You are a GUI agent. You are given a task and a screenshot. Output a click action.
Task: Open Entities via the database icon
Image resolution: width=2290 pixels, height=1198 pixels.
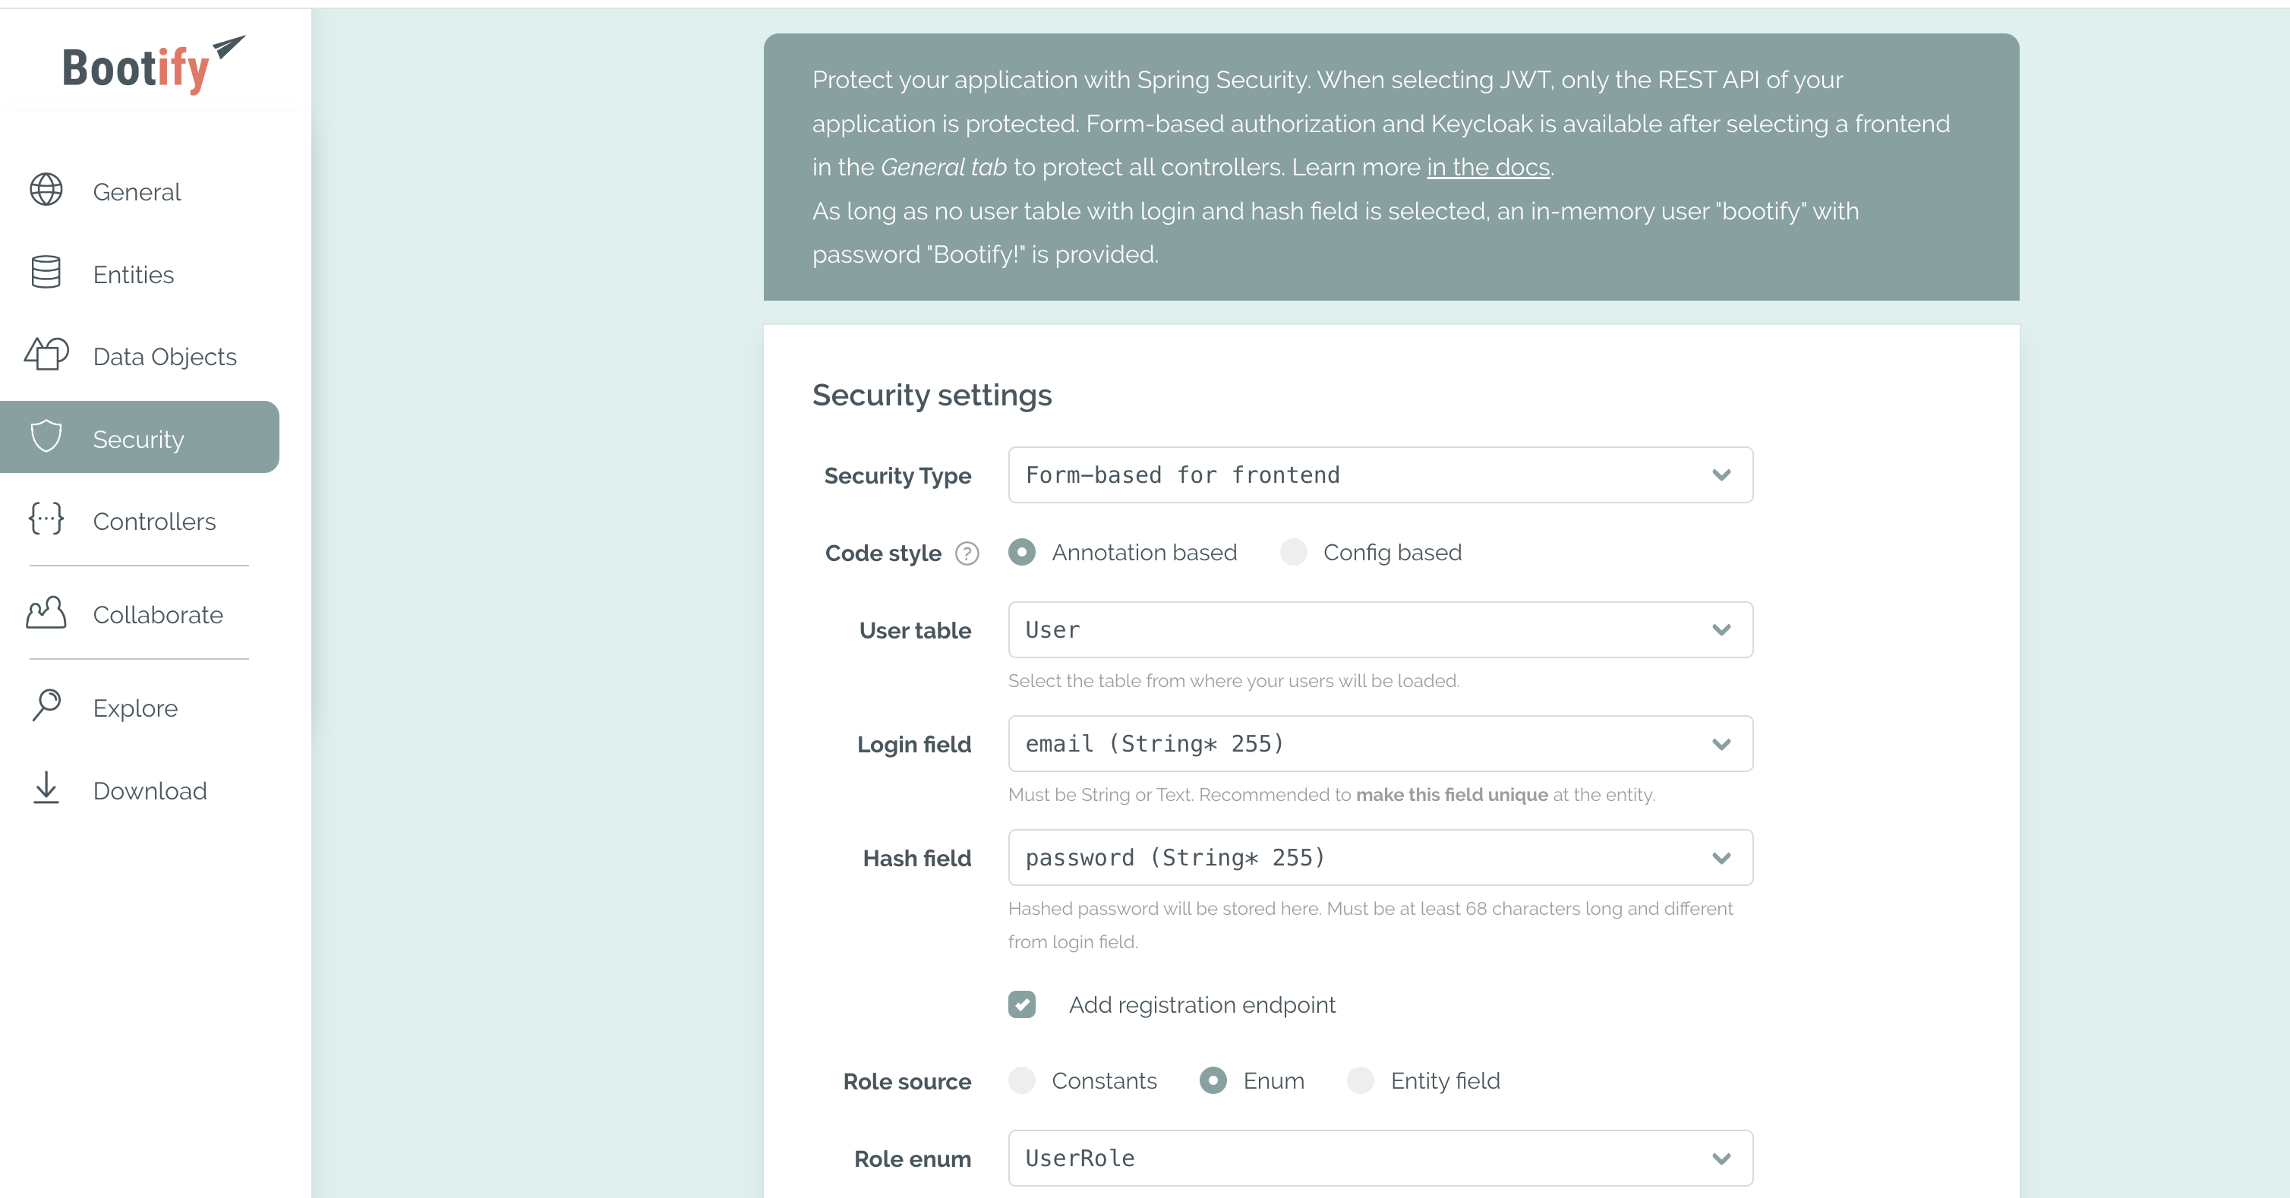coord(46,272)
